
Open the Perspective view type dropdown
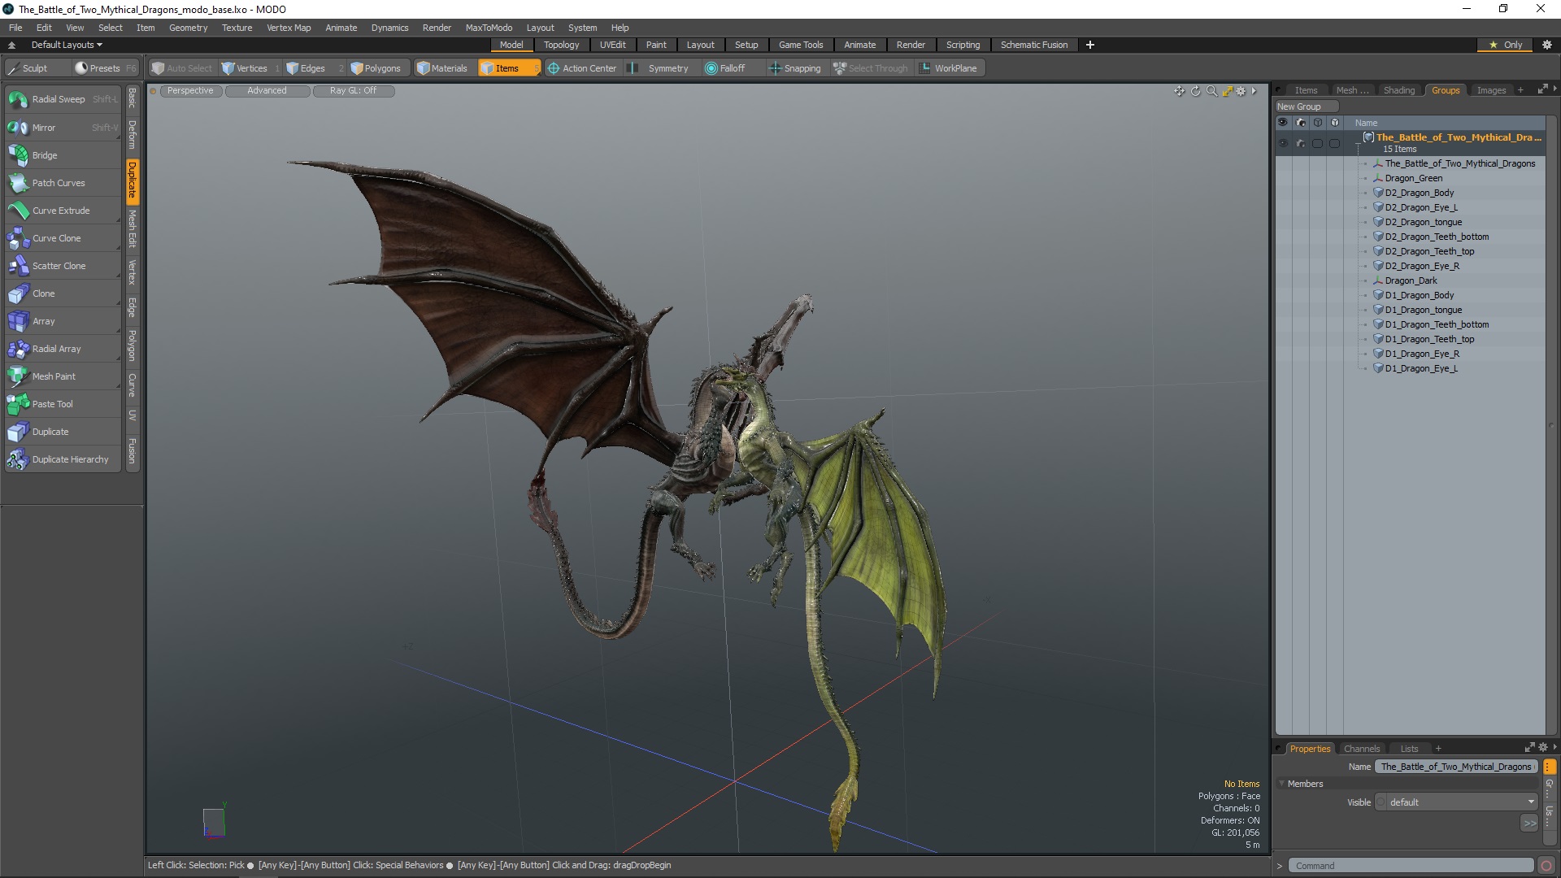[x=190, y=91]
